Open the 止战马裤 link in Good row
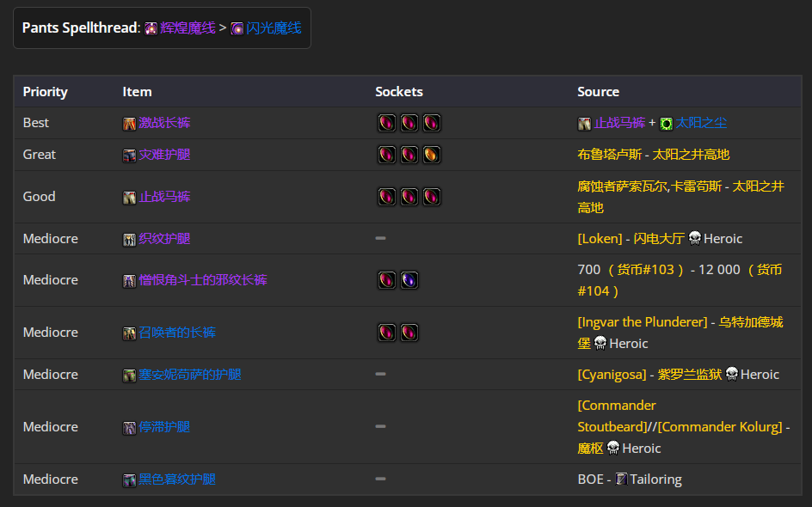This screenshot has width=812, height=507. [x=164, y=197]
